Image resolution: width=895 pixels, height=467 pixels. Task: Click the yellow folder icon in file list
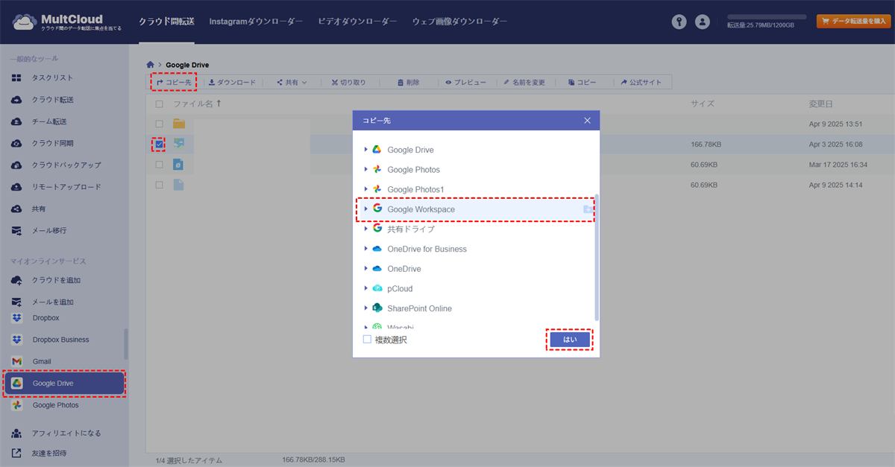click(x=179, y=124)
